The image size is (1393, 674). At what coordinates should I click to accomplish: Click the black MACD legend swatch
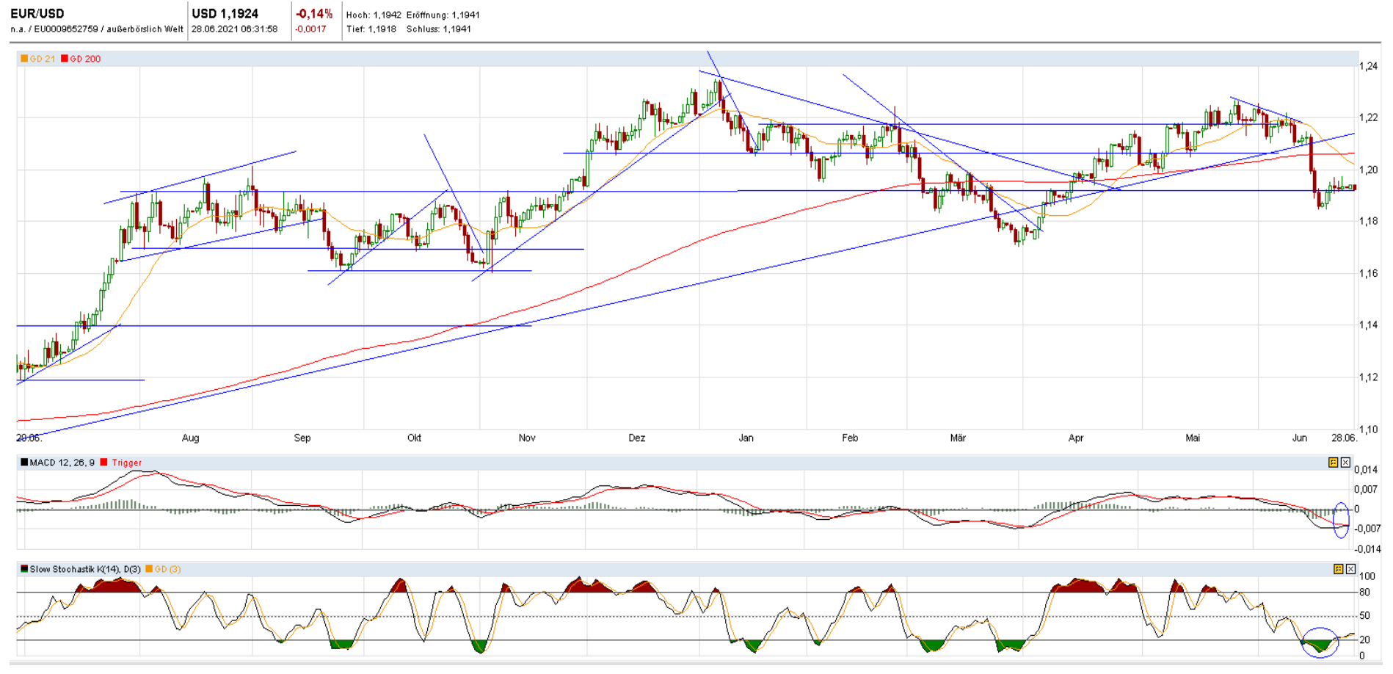[x=24, y=463]
